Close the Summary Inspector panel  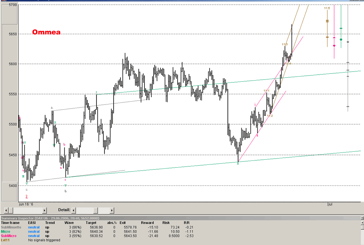click(362, 218)
